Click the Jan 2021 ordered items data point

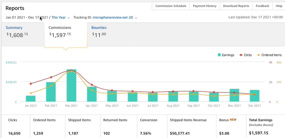[31, 93]
